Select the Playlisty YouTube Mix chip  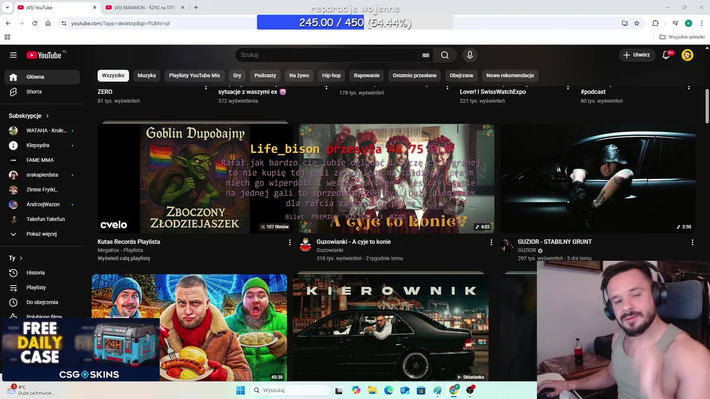click(x=195, y=75)
